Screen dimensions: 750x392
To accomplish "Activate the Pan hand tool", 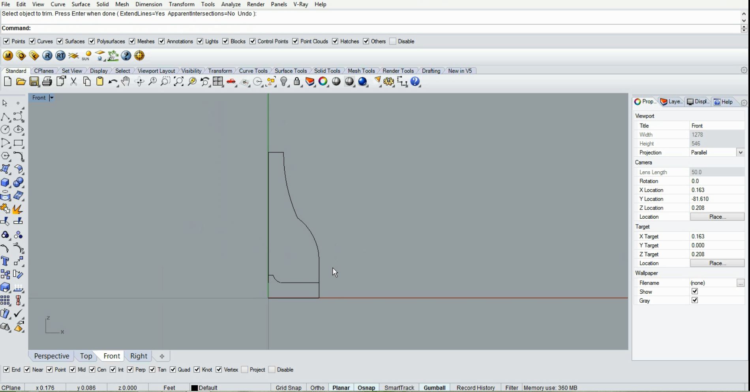I will tap(126, 82).
